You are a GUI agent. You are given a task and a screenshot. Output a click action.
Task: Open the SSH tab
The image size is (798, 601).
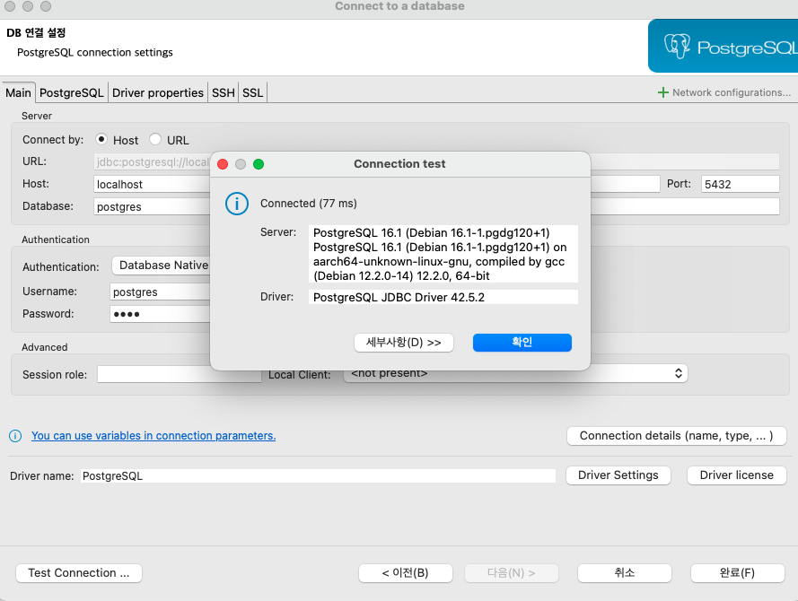point(223,93)
